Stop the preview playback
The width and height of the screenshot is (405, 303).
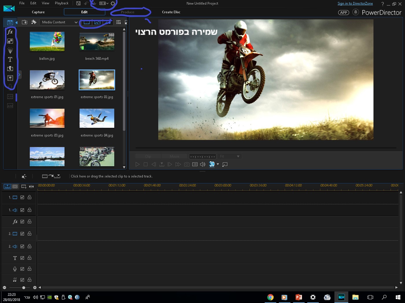tap(146, 164)
